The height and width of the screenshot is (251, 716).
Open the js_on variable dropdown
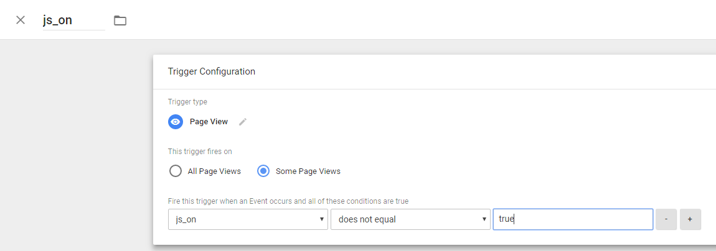point(248,219)
